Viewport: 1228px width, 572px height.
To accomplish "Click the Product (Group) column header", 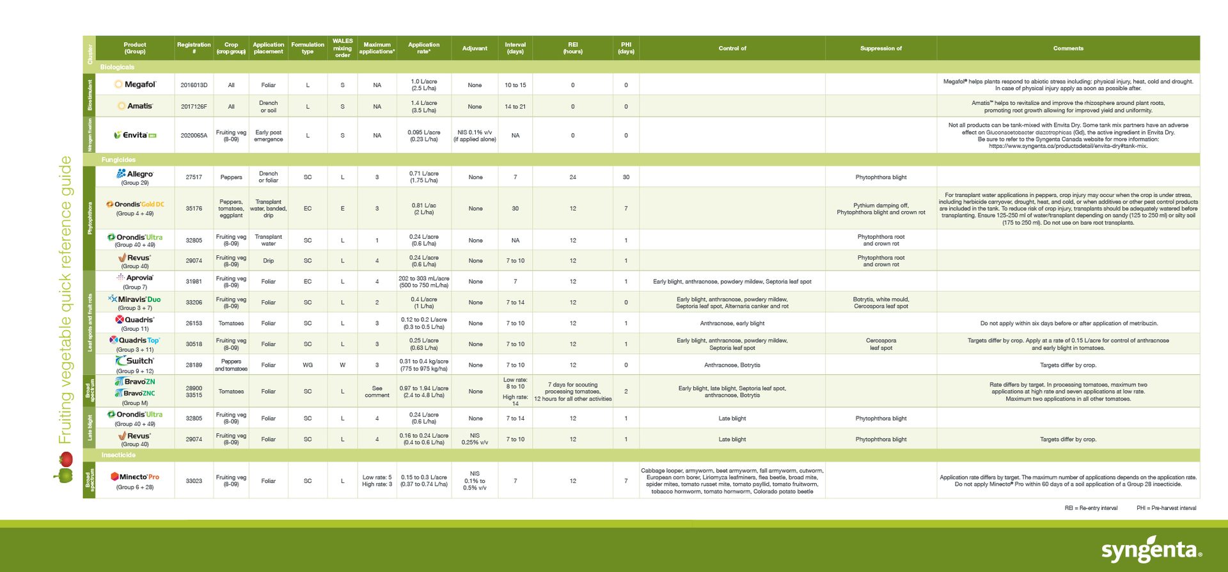I will click(x=135, y=48).
